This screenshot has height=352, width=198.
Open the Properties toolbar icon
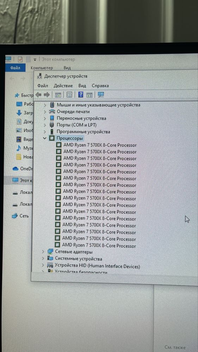[69, 95]
